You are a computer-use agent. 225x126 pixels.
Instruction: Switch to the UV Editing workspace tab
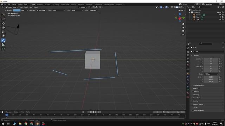pos(56,5)
